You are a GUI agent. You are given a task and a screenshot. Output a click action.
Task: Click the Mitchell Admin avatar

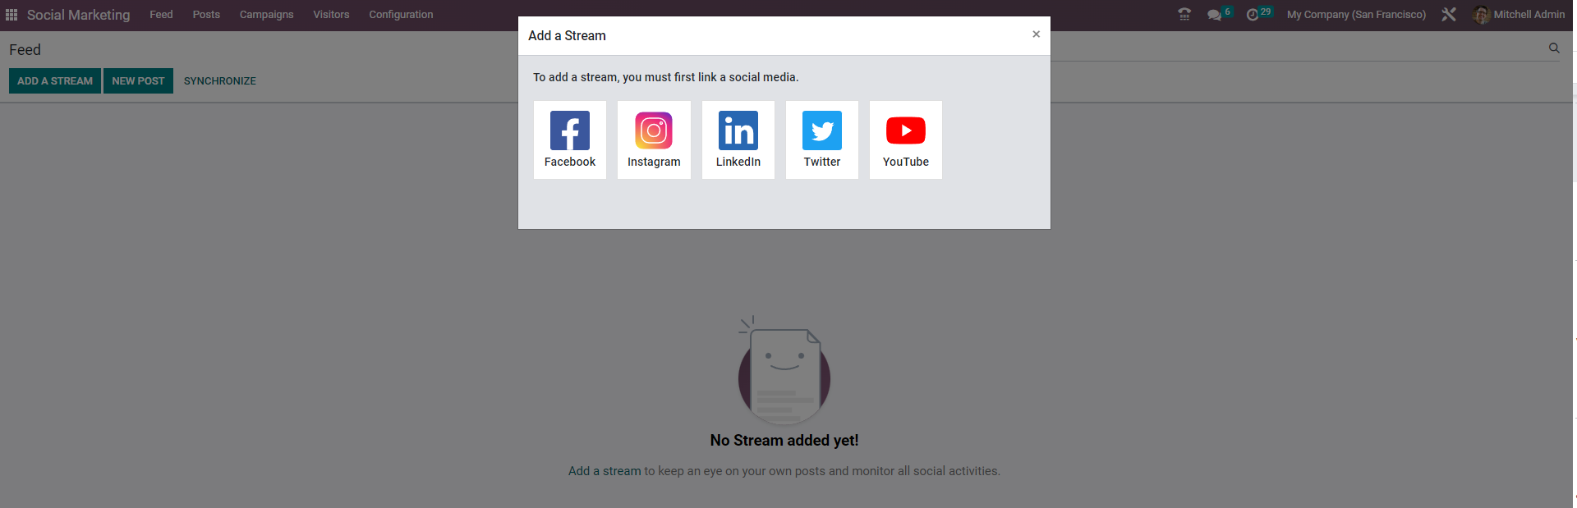coord(1481,15)
